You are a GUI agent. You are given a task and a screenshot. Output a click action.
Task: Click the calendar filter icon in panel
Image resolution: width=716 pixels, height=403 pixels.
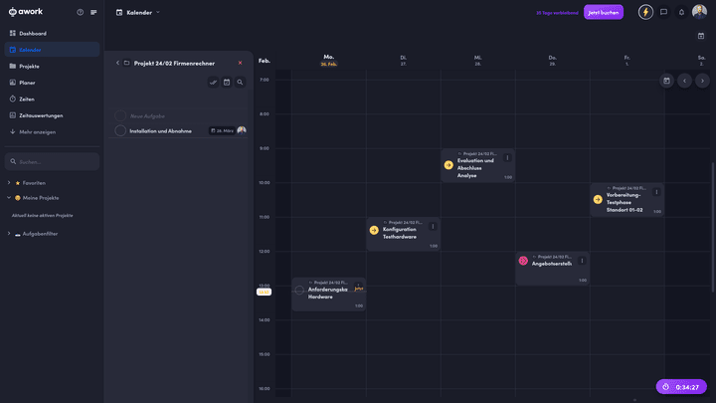click(x=227, y=83)
